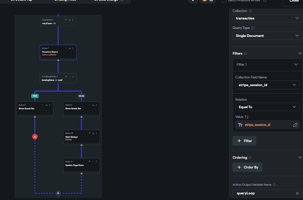Click the FALSE branch label
The image size is (303, 200).
[x=81, y=96]
